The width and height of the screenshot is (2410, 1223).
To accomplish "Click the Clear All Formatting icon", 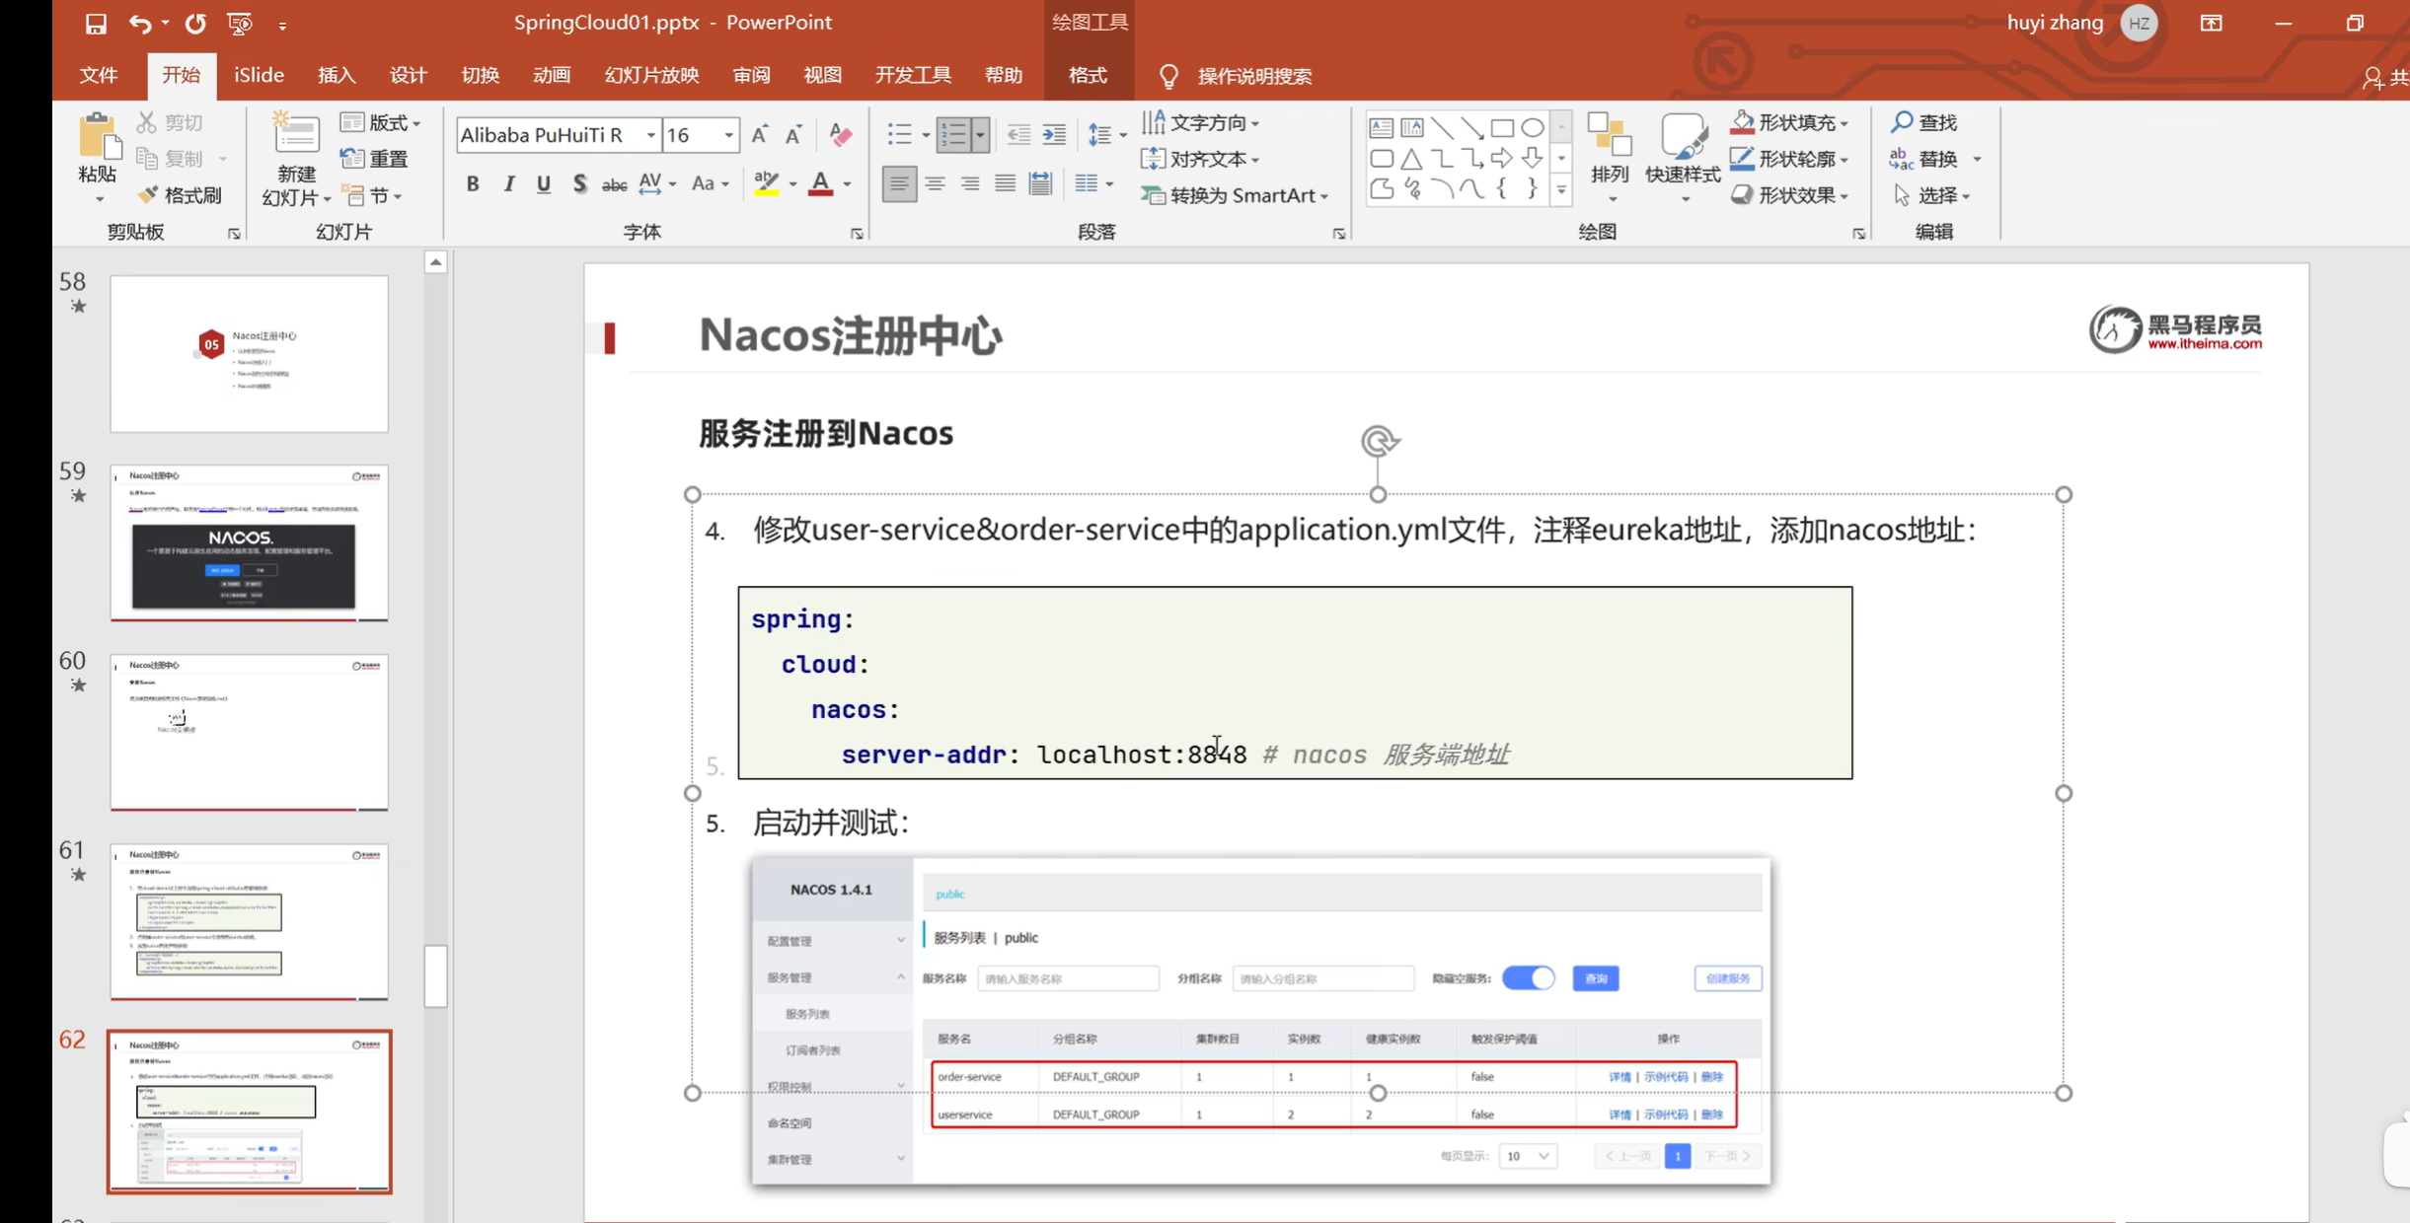I will coord(841,135).
